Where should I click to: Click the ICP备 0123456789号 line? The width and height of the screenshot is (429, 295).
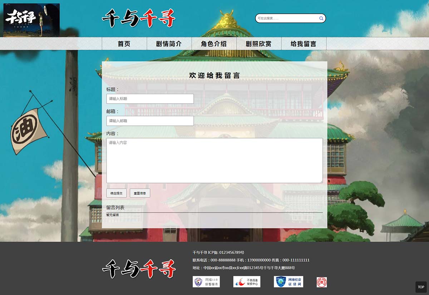218,252
